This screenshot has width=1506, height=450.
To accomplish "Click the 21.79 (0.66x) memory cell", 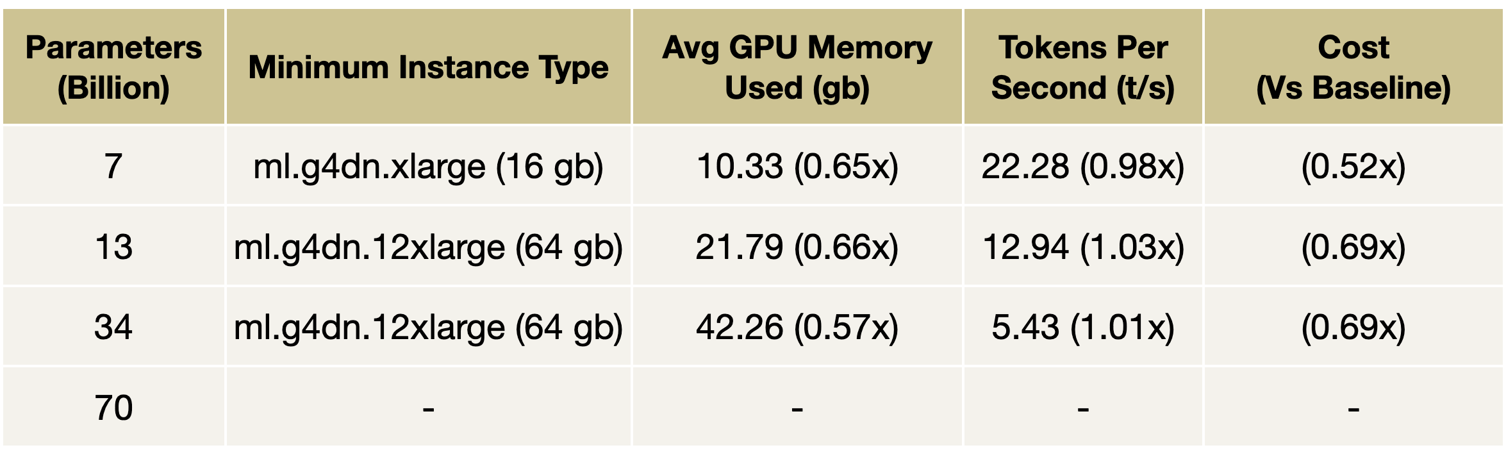I will click(x=797, y=247).
